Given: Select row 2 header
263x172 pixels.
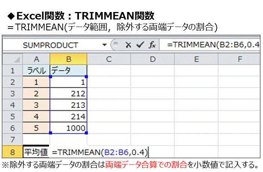Looking at the screenshot, I should pyautogui.click(x=12, y=82).
